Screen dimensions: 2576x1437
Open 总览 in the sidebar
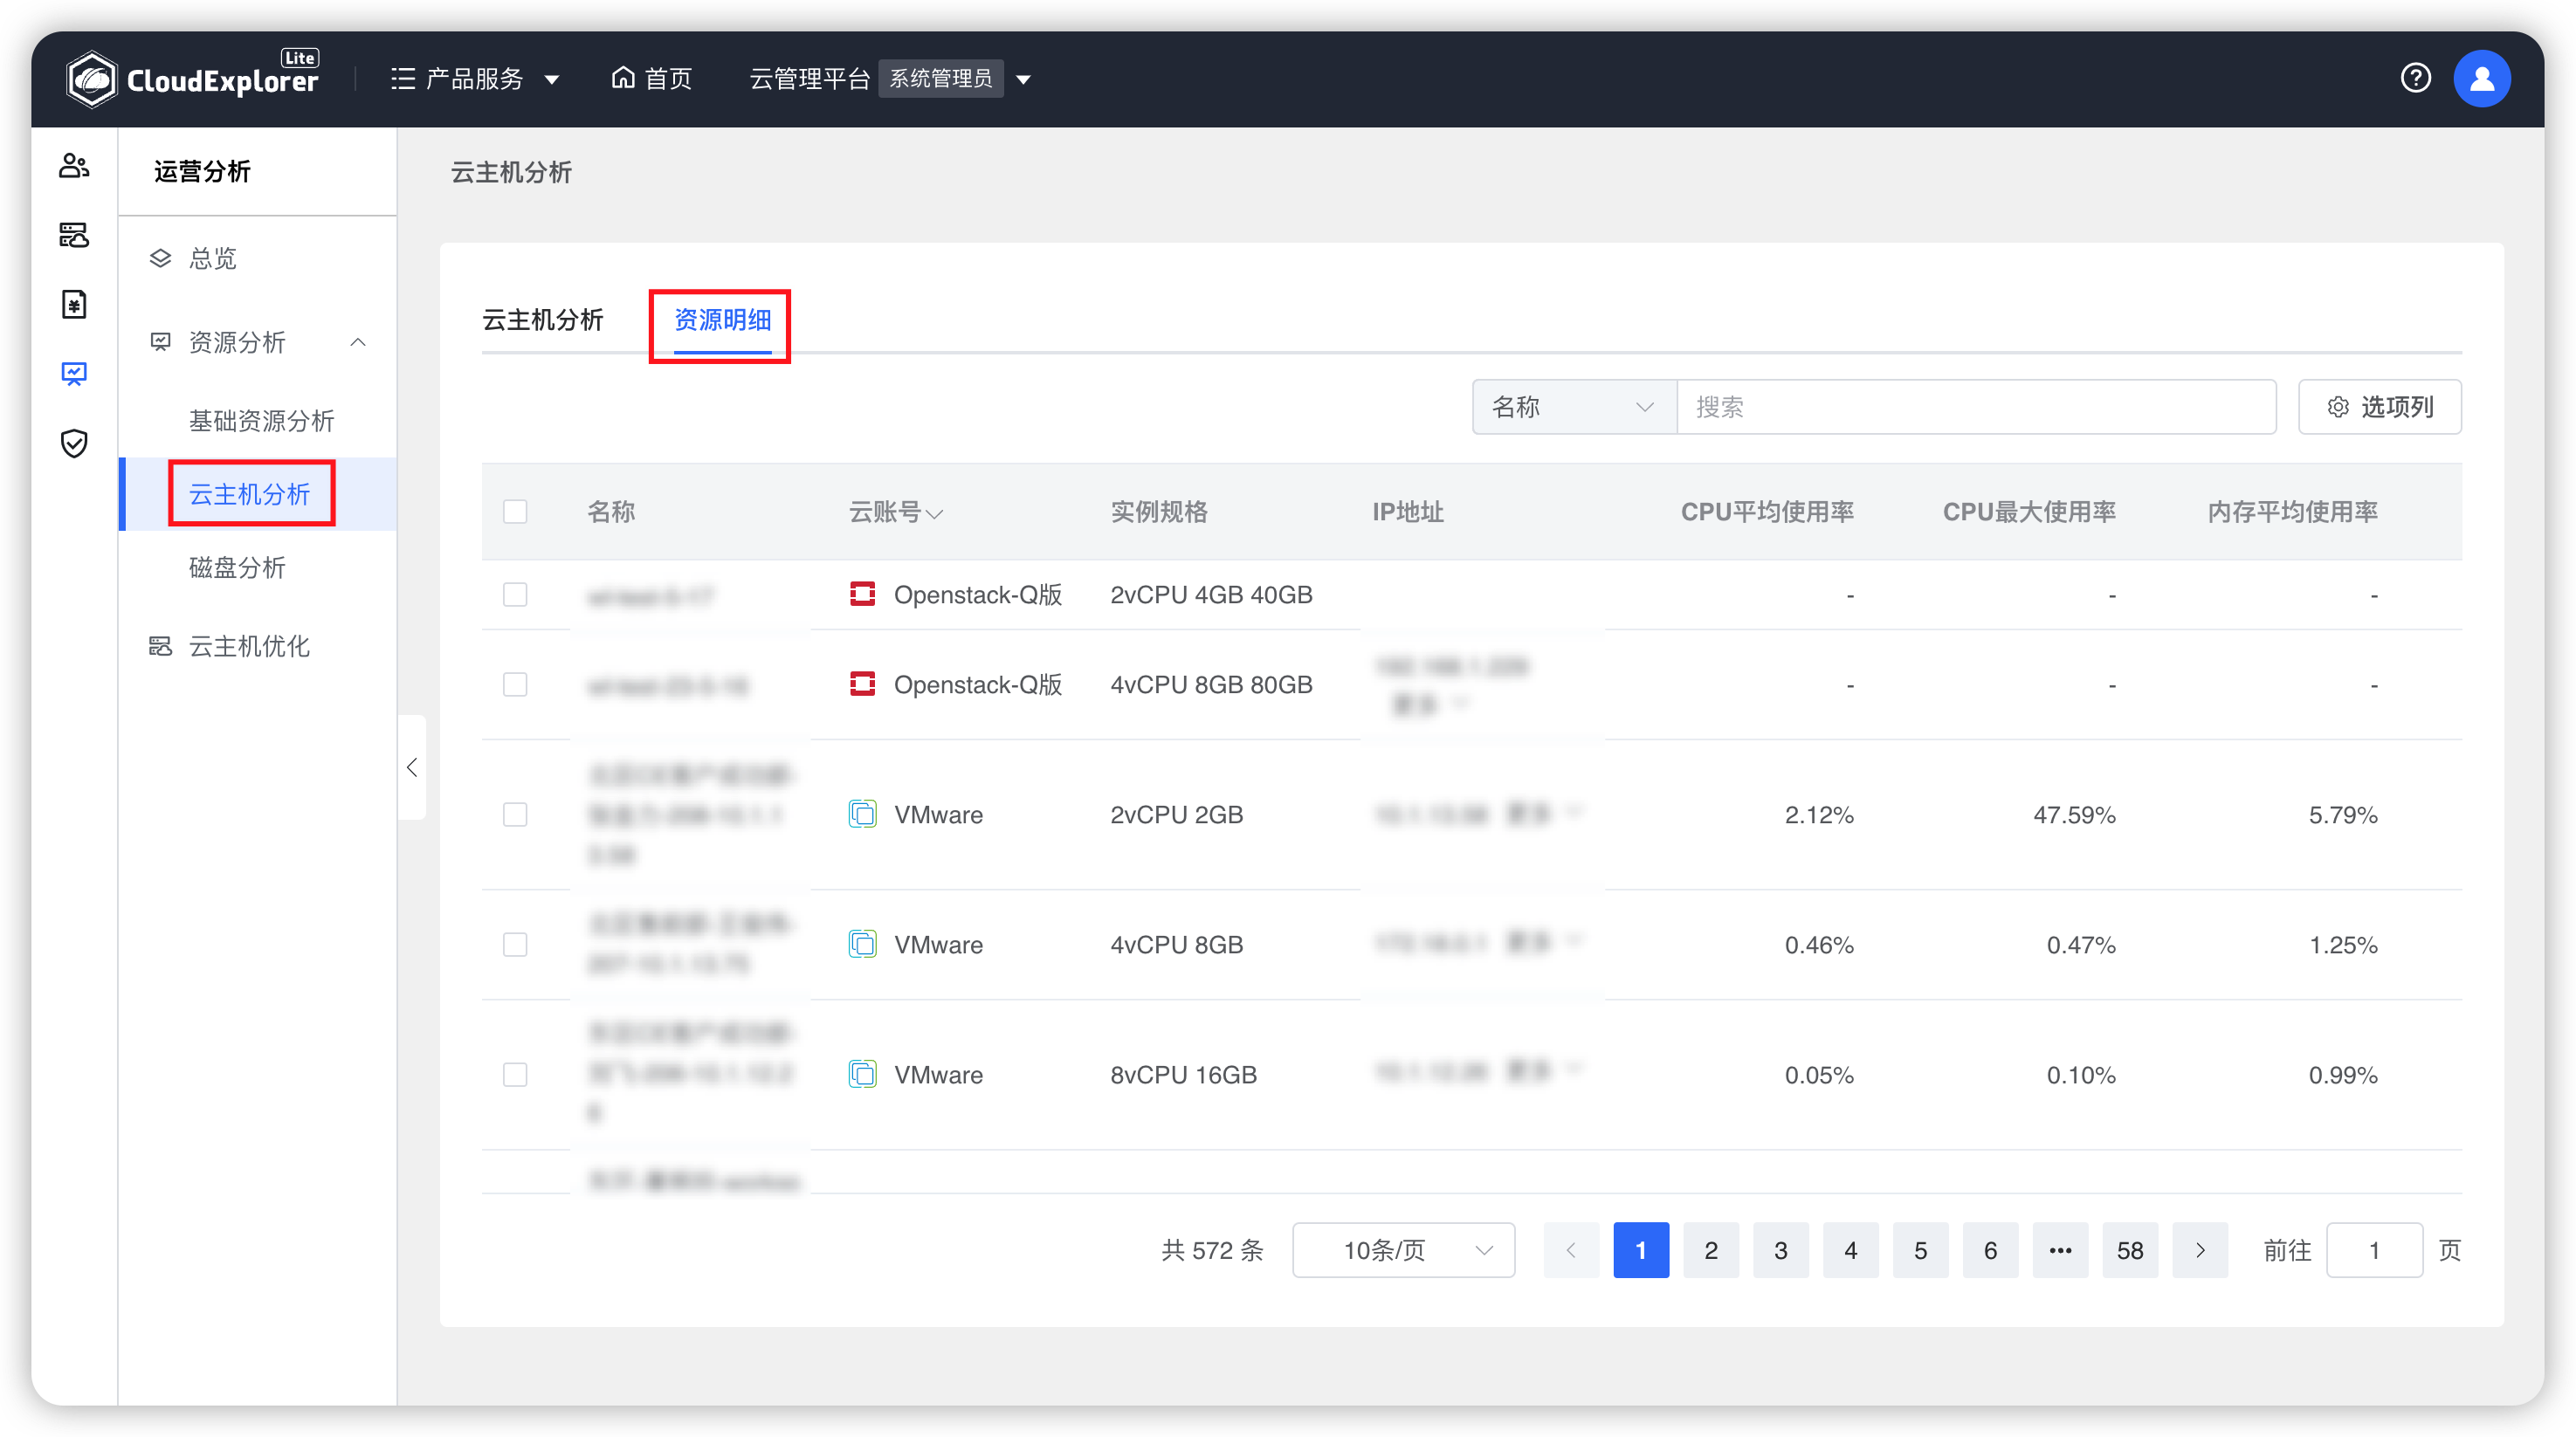[258, 258]
